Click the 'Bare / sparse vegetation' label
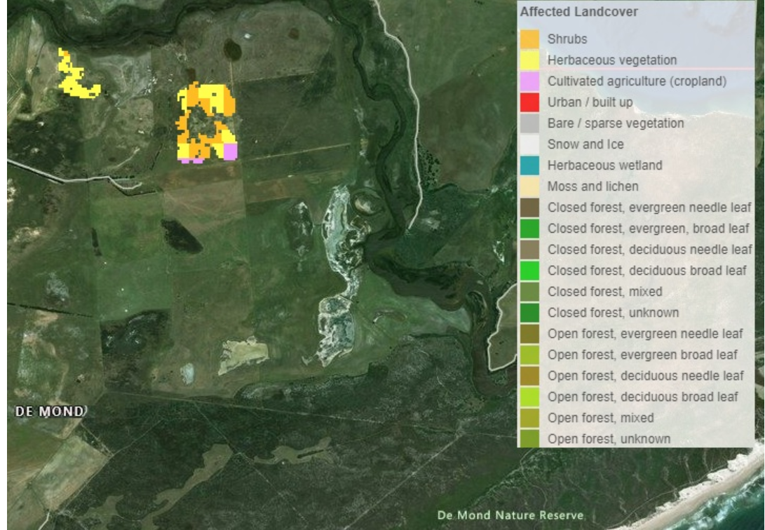The width and height of the screenshot is (765, 530). (x=616, y=123)
